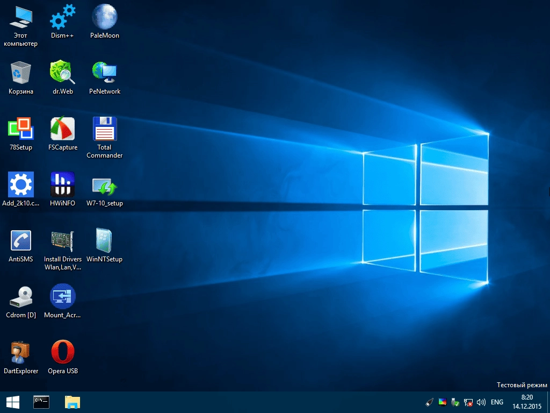Viewport: 550px width, 413px height.
Task: Open the Этот компьютер desktop icon
Action: tap(21, 17)
